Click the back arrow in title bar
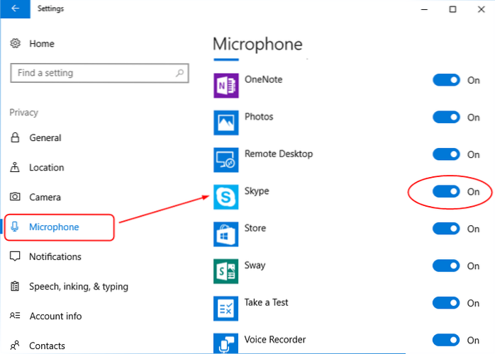Image resolution: width=495 pixels, height=354 pixels. 15,8
